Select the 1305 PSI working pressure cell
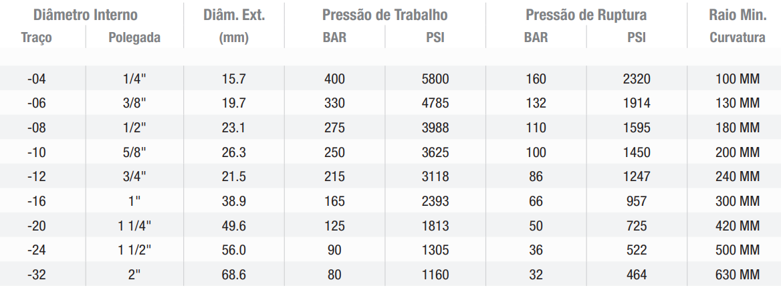Screen dimensions: 781x288 click(x=435, y=250)
